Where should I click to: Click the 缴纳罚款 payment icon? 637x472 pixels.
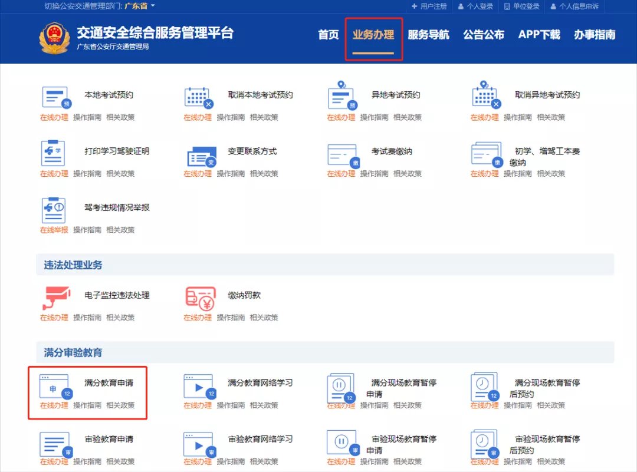pos(200,298)
